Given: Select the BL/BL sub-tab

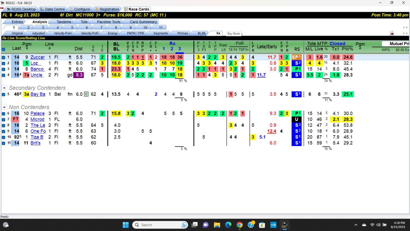Looking at the screenshot, I should [202, 33].
